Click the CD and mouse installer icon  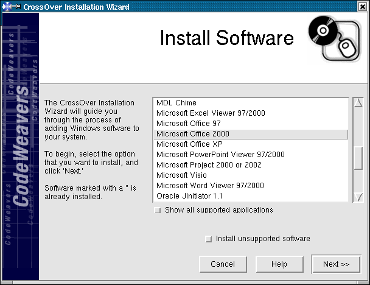tap(330, 38)
